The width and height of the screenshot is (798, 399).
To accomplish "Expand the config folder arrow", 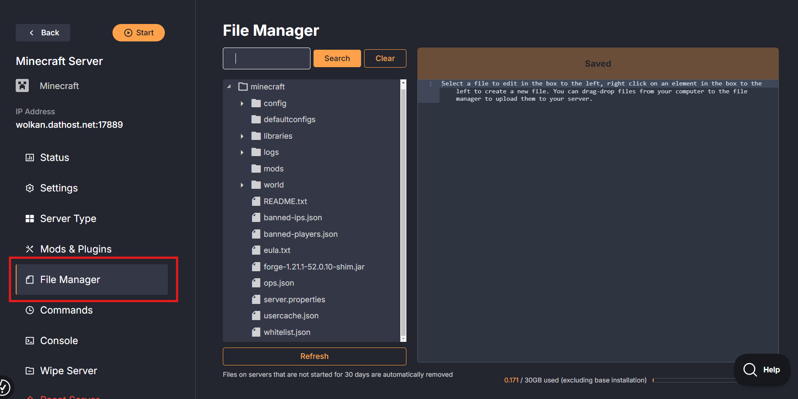I will click(x=242, y=103).
